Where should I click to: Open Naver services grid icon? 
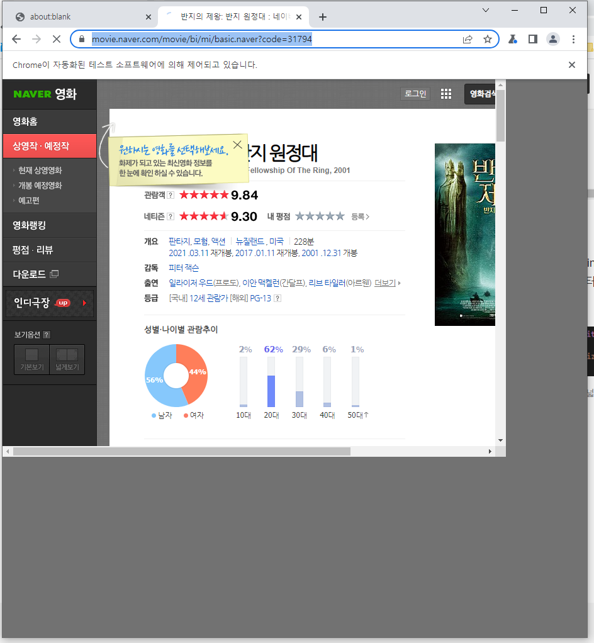pos(446,94)
